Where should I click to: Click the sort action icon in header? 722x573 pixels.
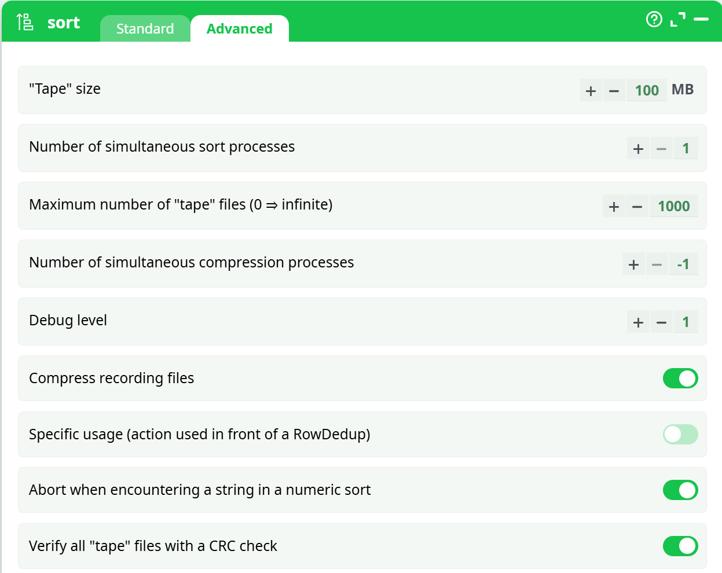pos(24,22)
